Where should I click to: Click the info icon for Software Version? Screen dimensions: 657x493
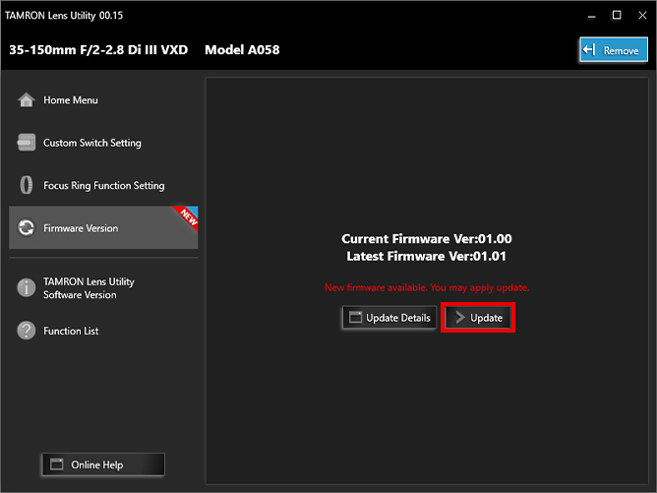[26, 287]
